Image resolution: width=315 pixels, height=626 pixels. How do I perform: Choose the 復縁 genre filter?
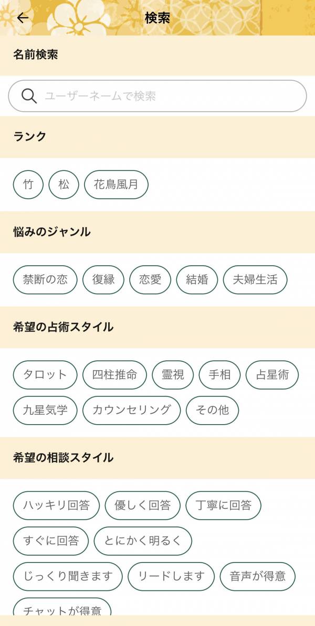[x=103, y=279]
